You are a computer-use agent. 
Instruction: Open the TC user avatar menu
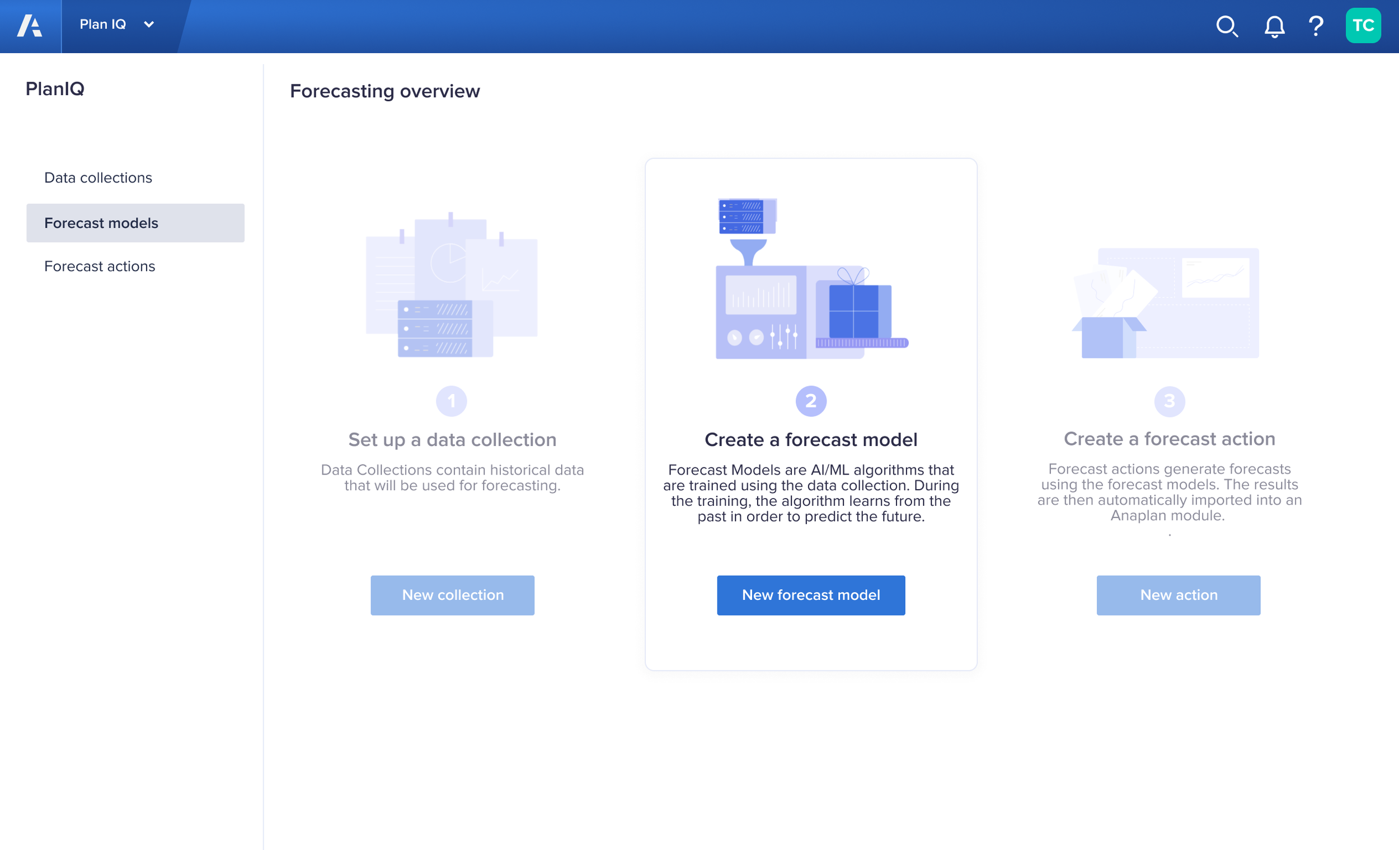click(x=1363, y=26)
